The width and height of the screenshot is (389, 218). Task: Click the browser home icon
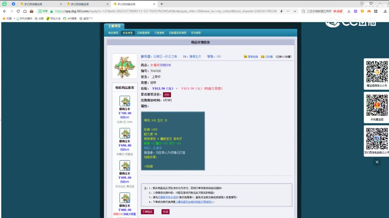[26, 11]
